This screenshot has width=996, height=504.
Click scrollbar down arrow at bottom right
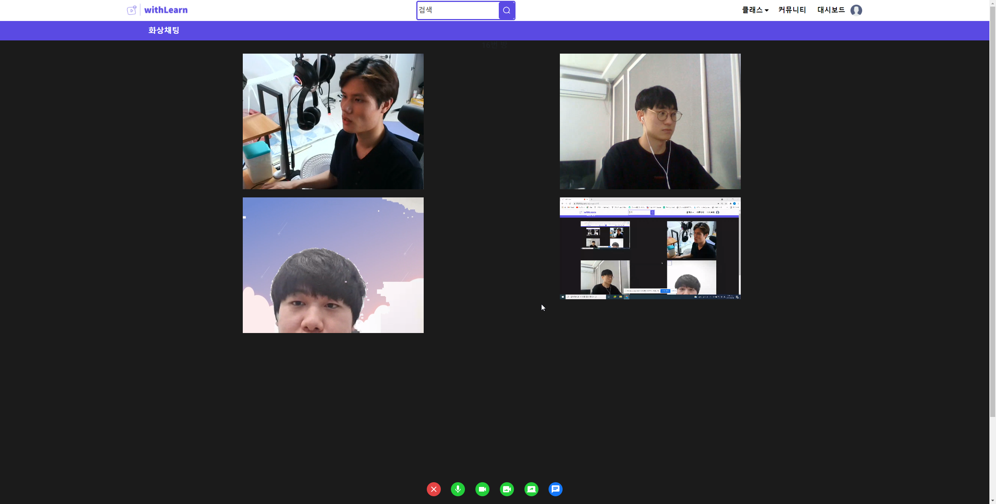click(992, 501)
